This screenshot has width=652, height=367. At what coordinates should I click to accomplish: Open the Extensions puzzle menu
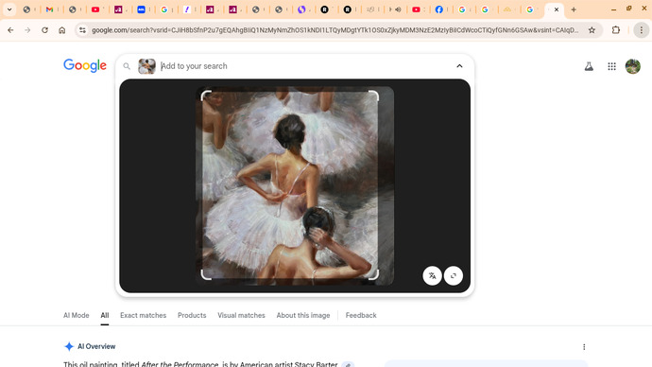click(x=616, y=30)
